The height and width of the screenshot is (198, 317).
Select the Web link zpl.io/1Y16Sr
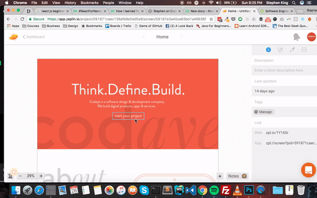click(277, 133)
